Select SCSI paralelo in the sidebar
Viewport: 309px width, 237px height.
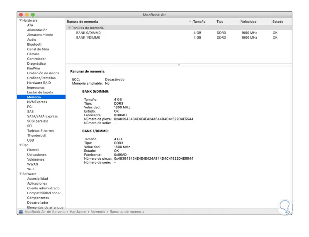click(38, 121)
